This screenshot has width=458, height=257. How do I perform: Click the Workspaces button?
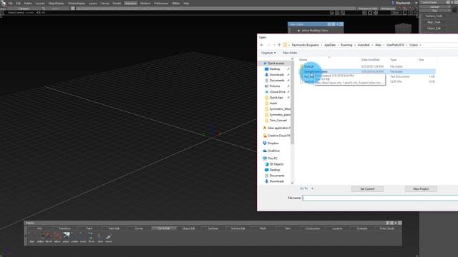tap(388, 9)
